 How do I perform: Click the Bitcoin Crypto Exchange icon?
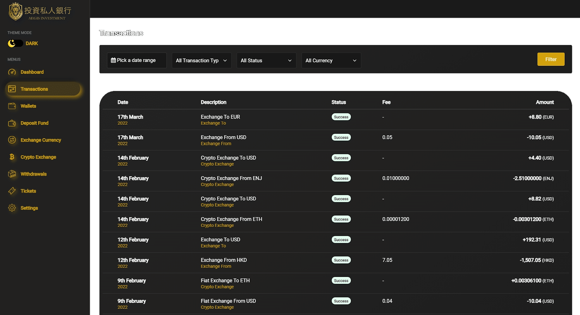coord(12,157)
